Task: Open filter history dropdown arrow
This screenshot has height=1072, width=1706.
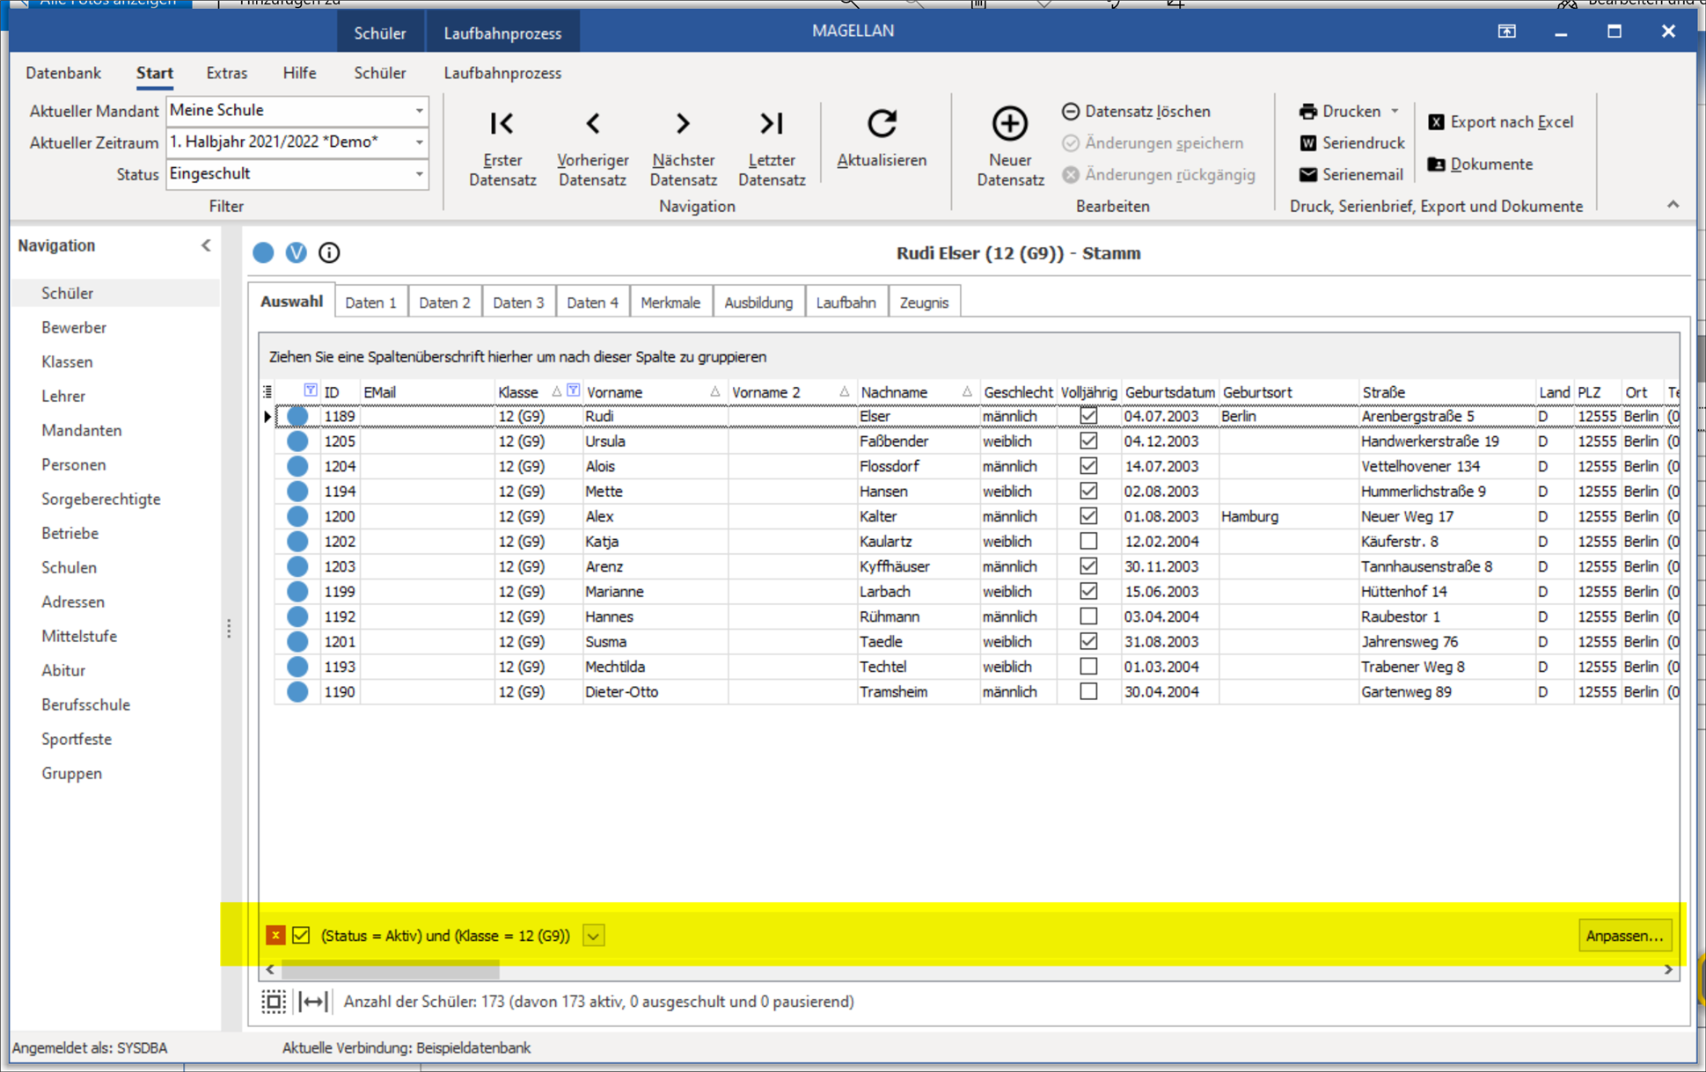Action: 594,937
